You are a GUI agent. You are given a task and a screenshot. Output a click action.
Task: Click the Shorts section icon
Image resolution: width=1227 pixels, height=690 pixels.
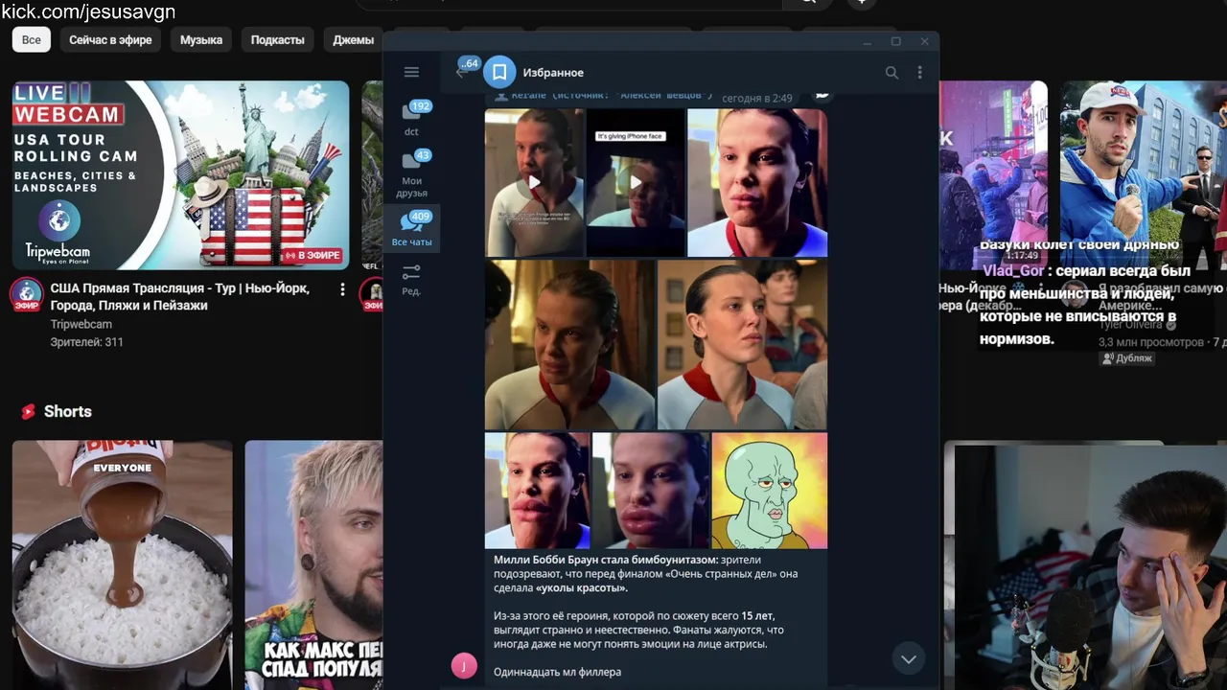(29, 411)
